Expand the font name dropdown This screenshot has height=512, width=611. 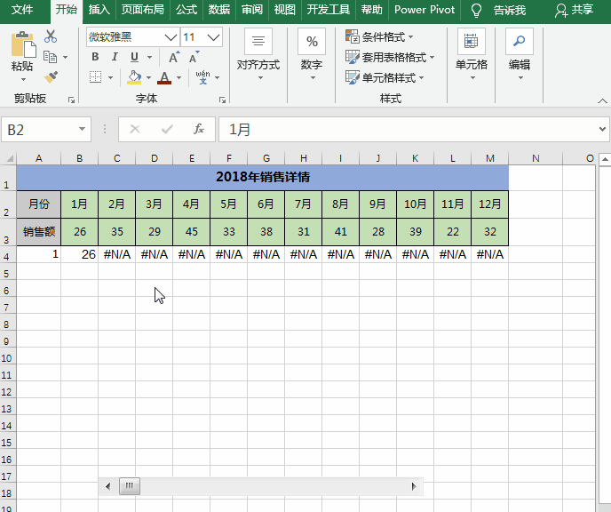click(x=171, y=37)
